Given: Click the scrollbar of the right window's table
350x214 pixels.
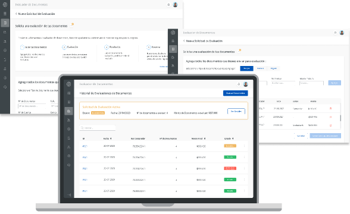Looking at the screenshot, I should pyautogui.click(x=340, y=118).
